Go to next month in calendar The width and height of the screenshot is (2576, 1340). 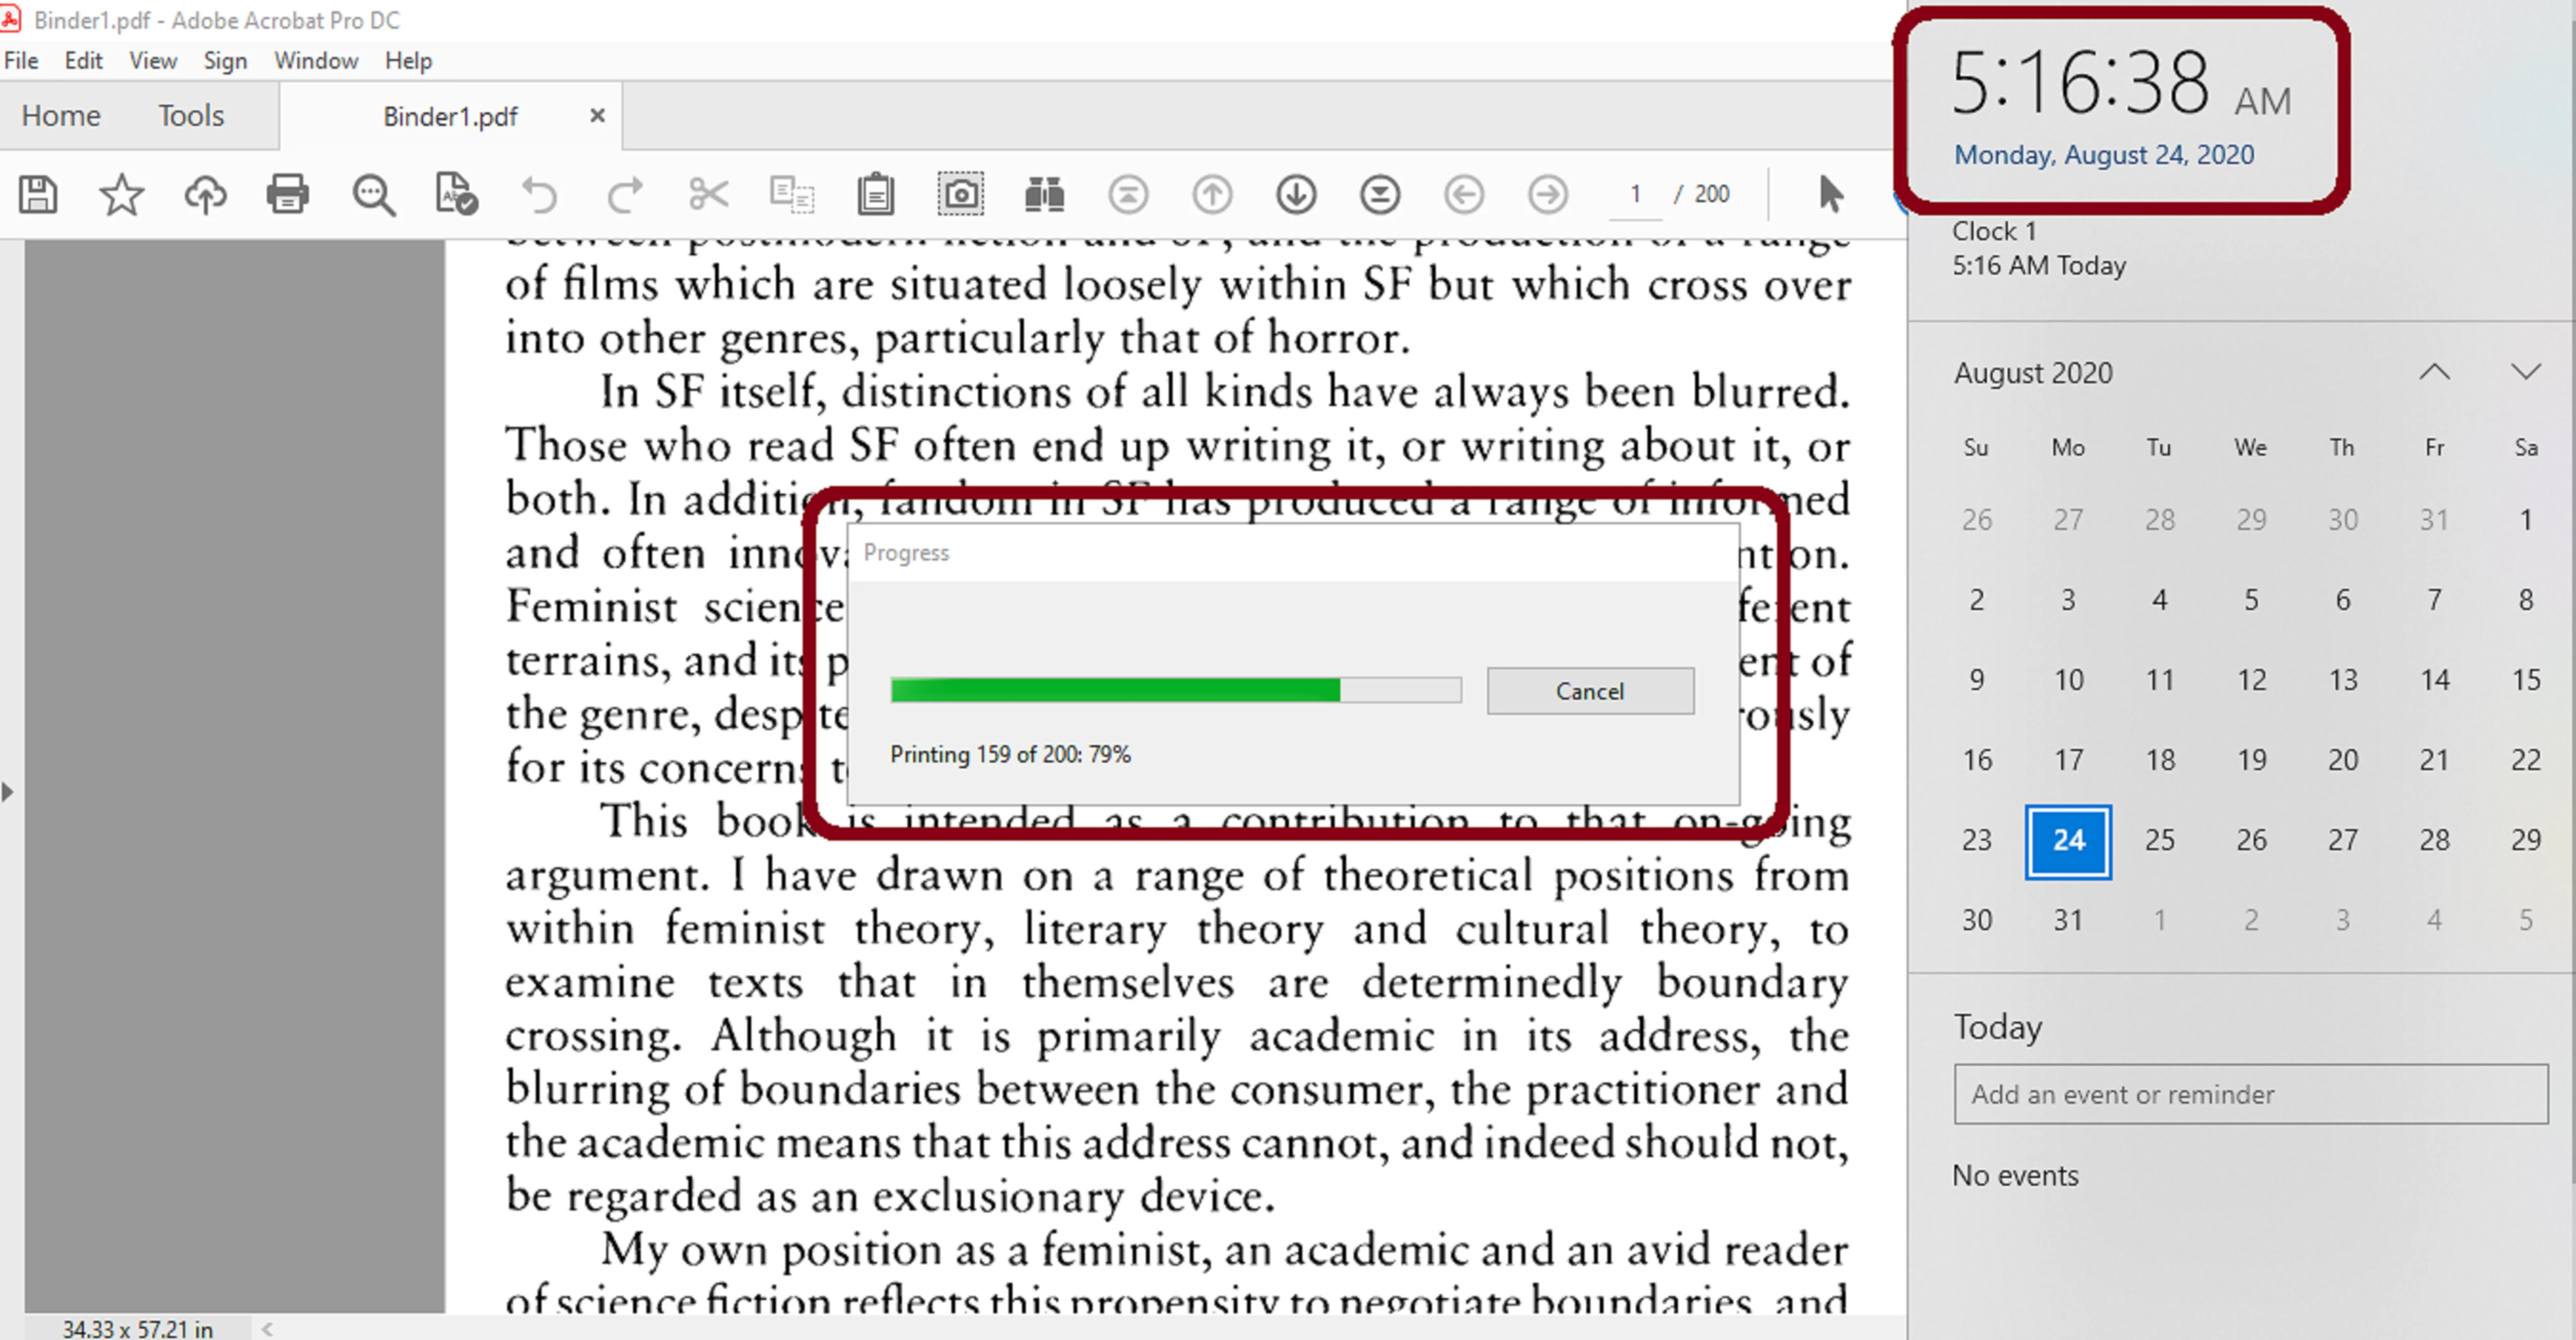2525,373
